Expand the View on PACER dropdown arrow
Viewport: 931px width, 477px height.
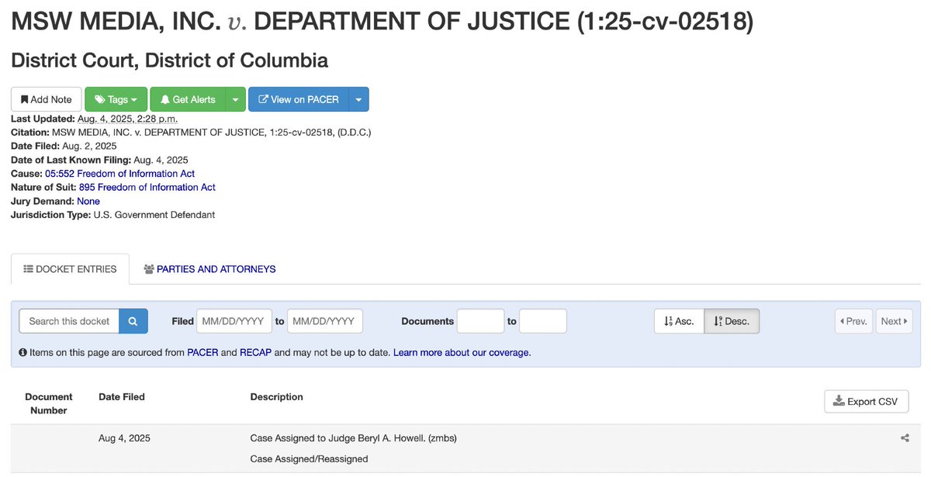pyautogui.click(x=358, y=99)
